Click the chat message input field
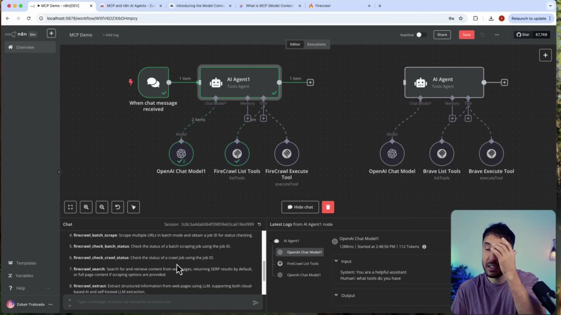 [163, 302]
